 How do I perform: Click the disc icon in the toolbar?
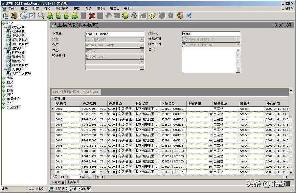[23, 16]
